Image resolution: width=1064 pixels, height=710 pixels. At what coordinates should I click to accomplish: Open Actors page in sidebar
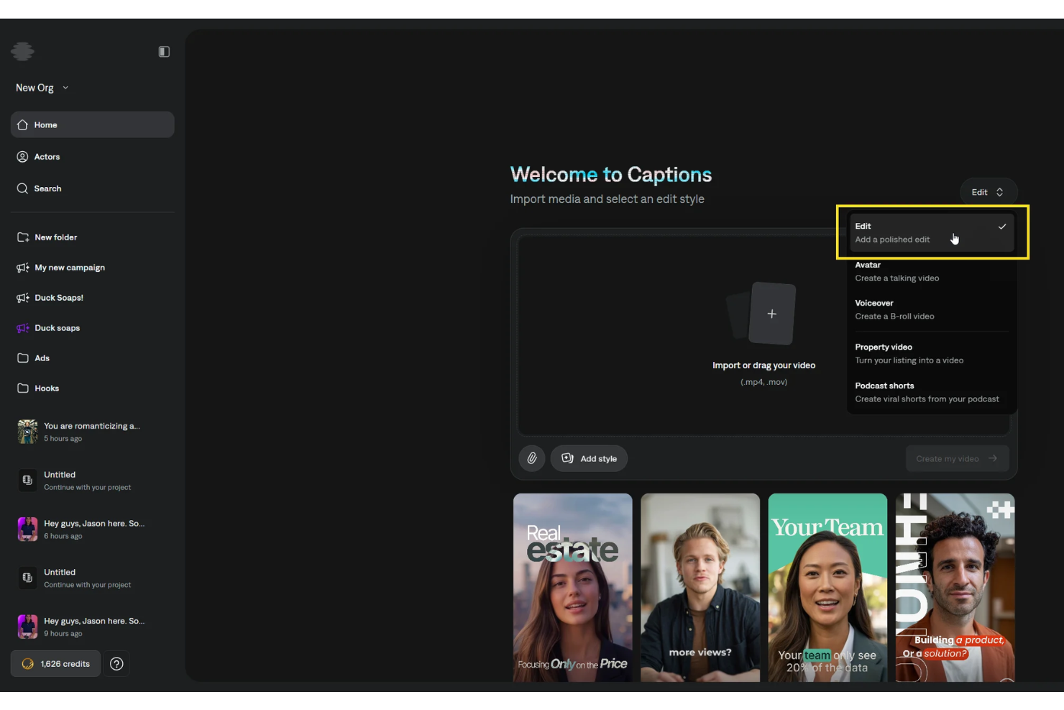(x=92, y=157)
